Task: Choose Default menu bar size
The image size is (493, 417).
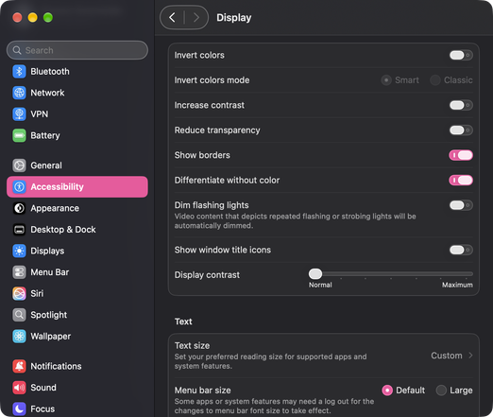Action: coord(387,391)
